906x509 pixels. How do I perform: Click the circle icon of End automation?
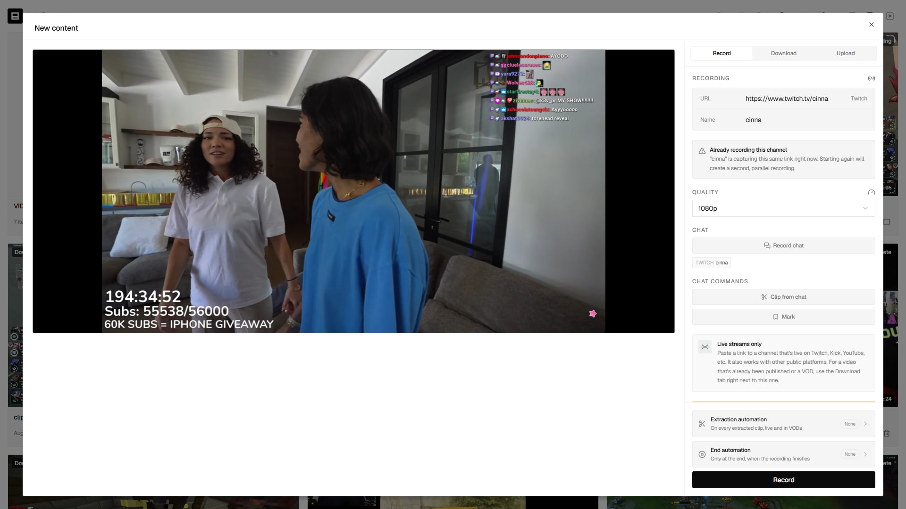[x=702, y=454]
